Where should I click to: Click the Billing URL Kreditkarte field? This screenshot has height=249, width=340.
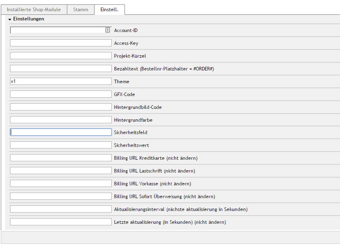click(60, 158)
